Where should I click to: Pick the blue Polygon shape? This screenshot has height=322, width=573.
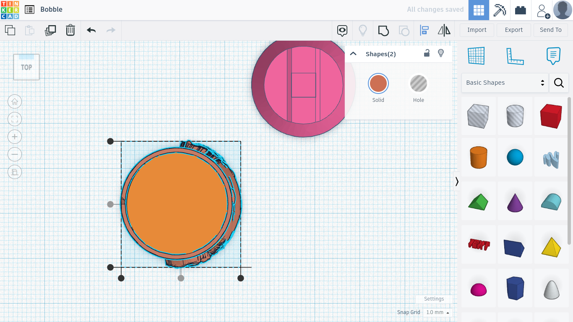point(515,288)
